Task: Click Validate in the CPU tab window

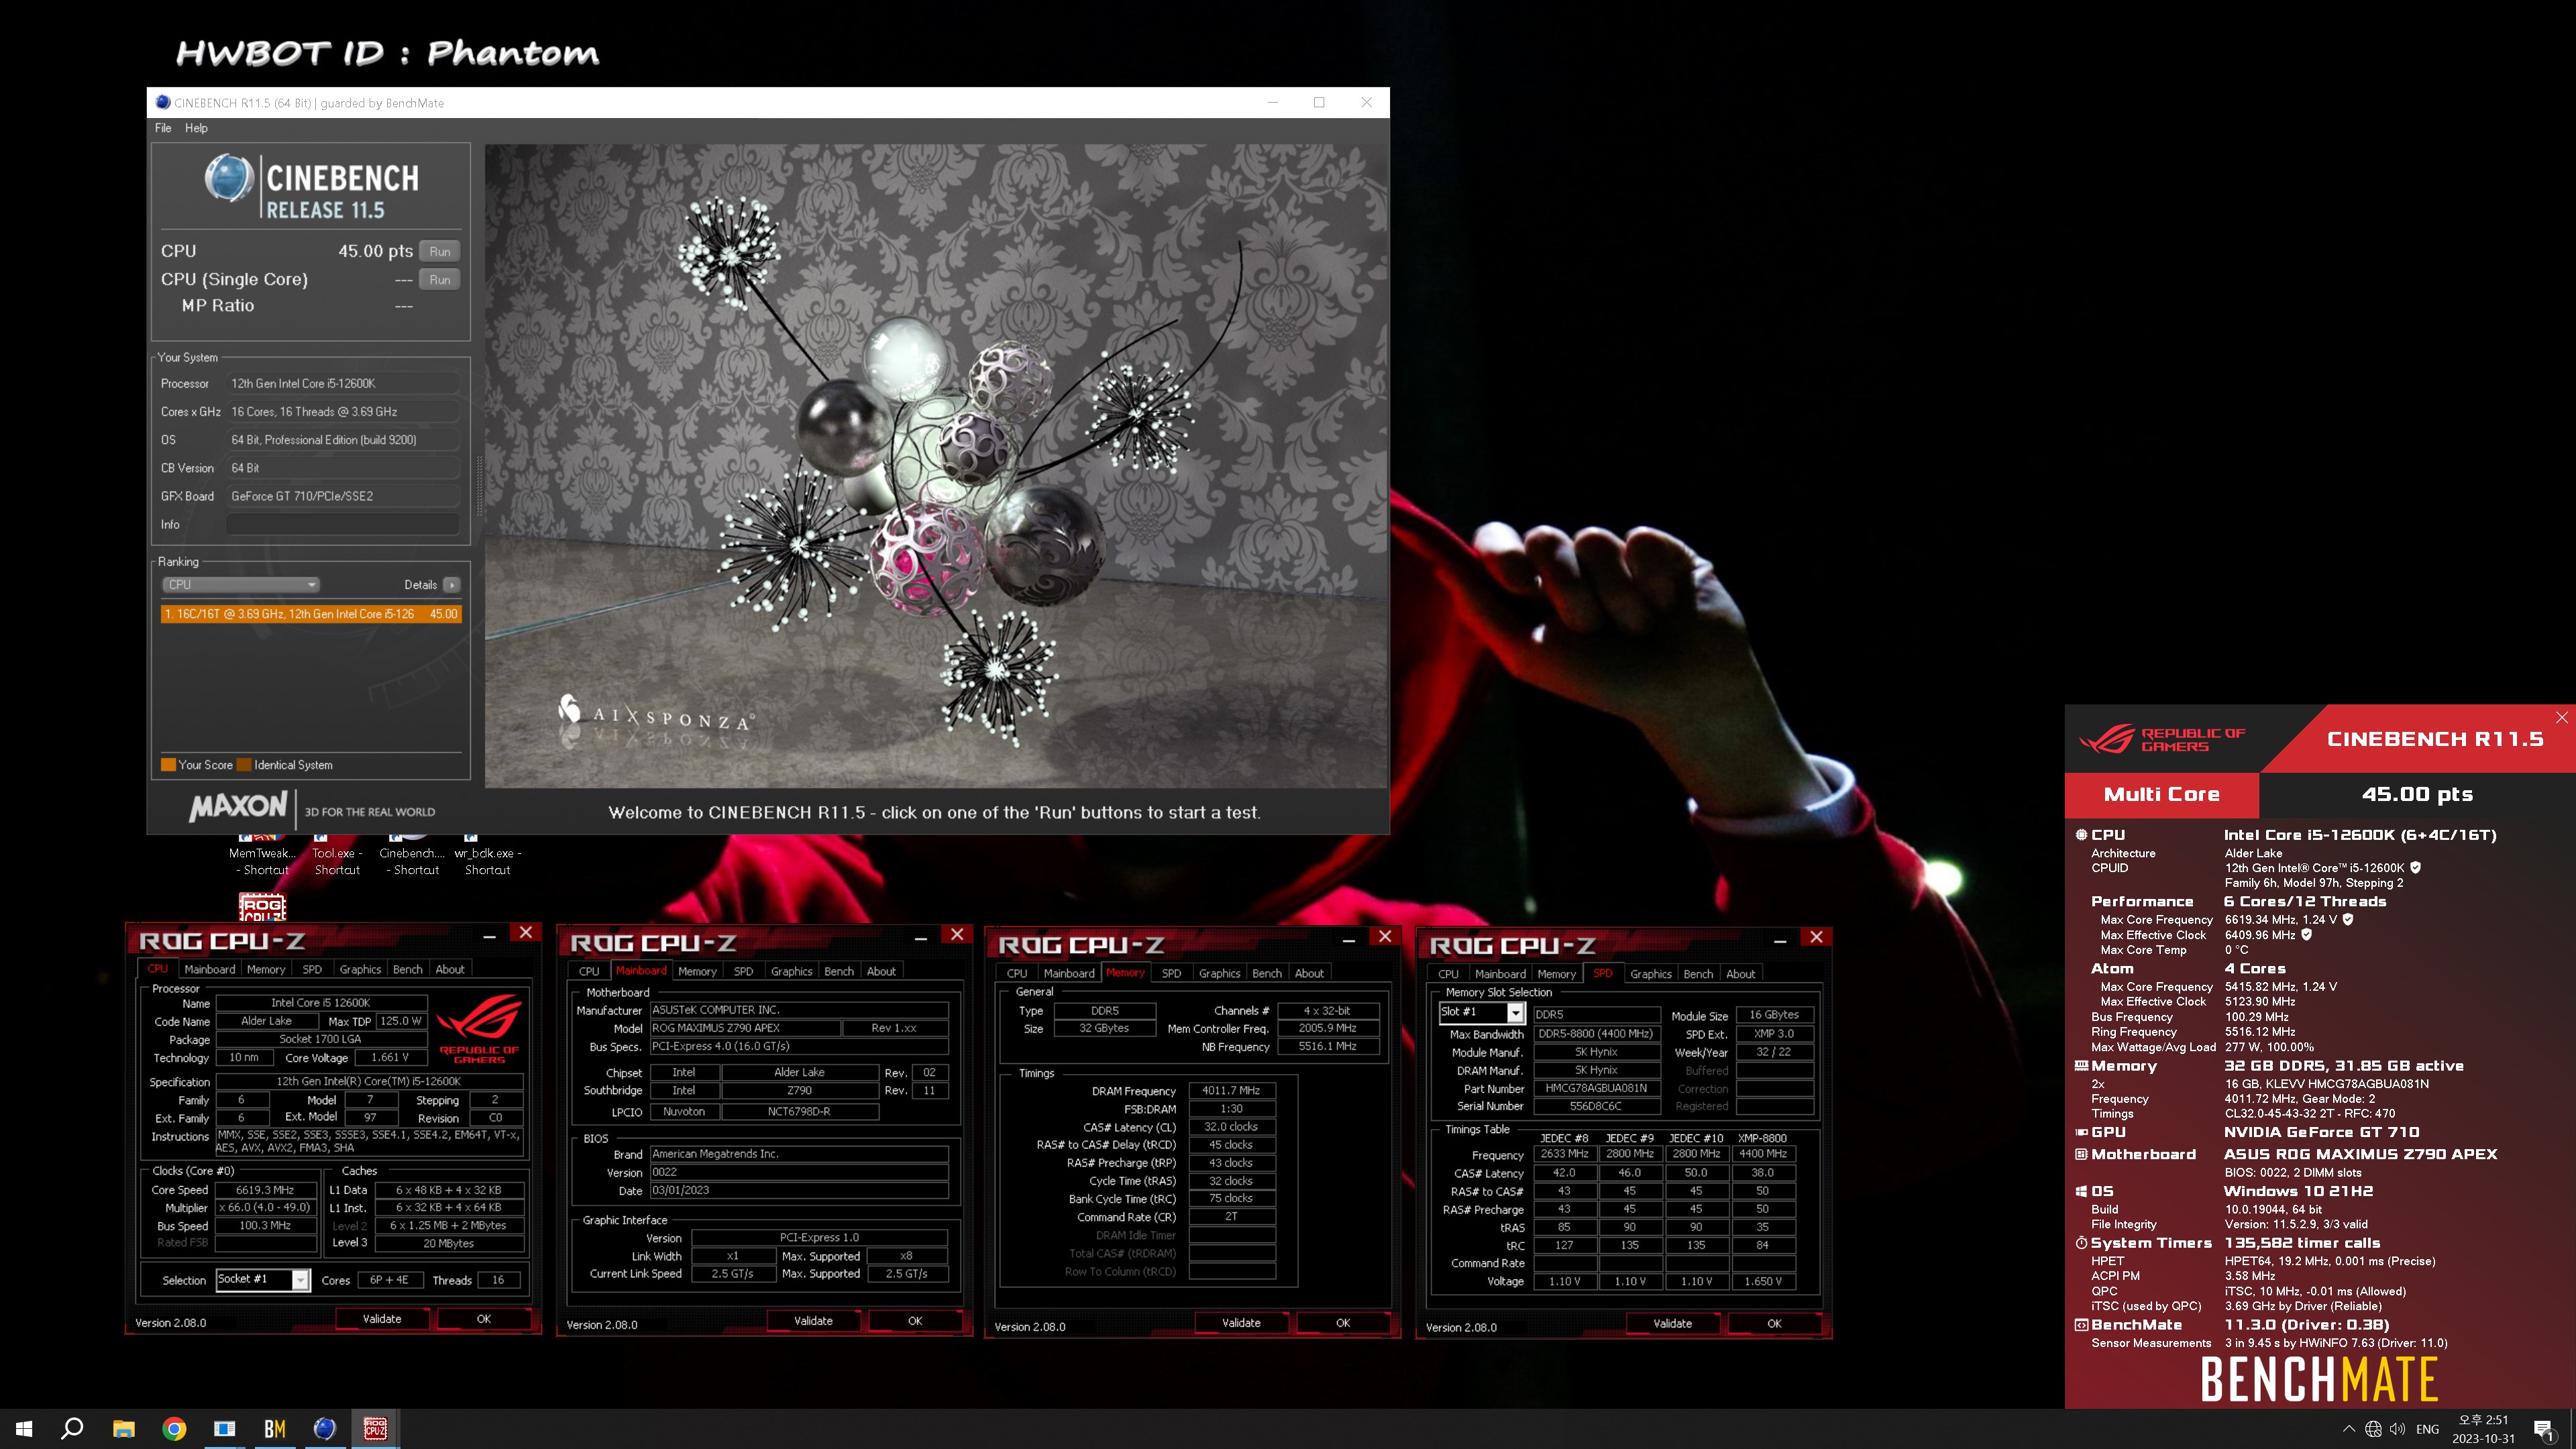Action: [x=381, y=1319]
